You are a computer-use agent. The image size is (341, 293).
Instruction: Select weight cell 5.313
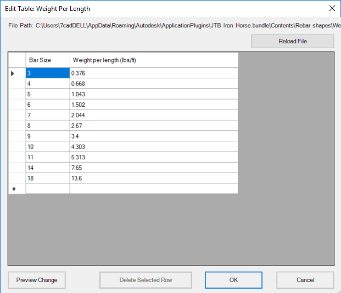(154, 157)
